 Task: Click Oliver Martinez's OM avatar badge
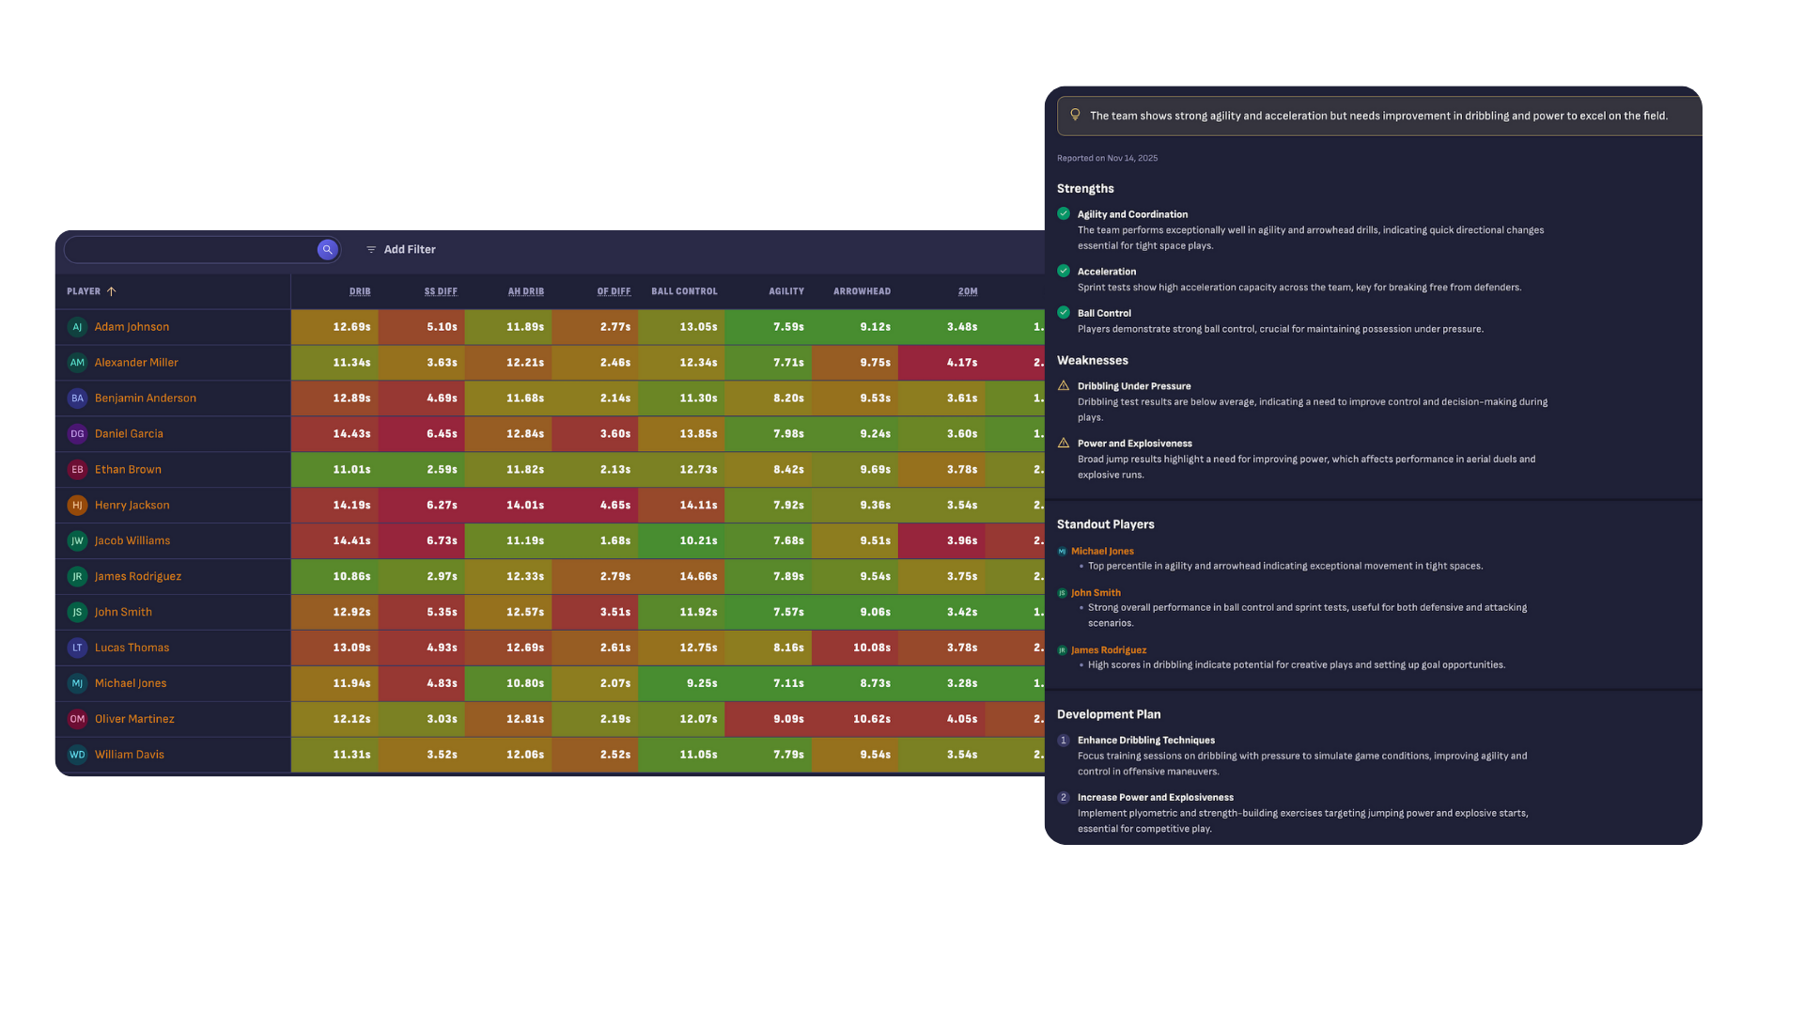(77, 719)
